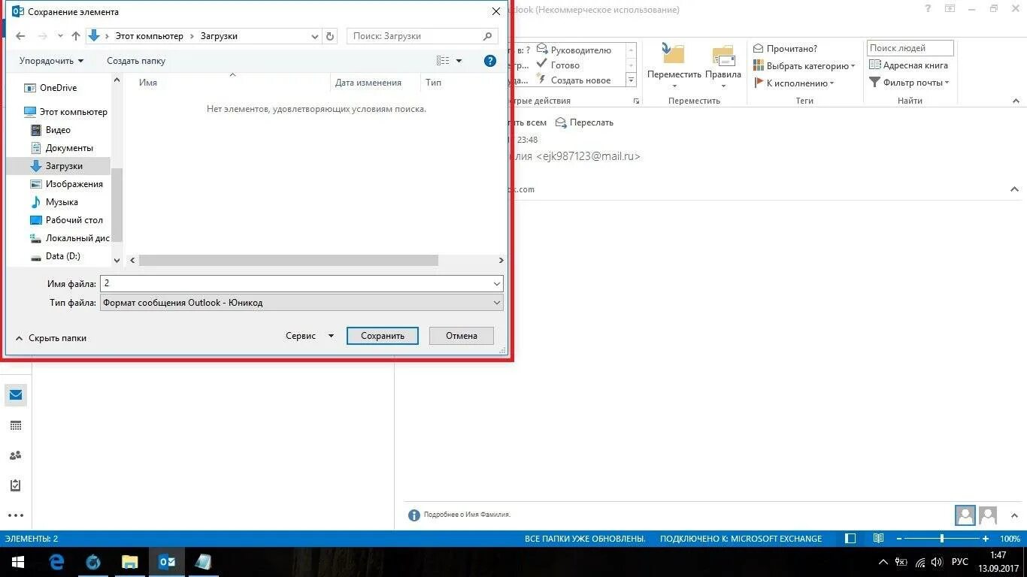Select Рабочий стол in the tree

click(x=66, y=220)
